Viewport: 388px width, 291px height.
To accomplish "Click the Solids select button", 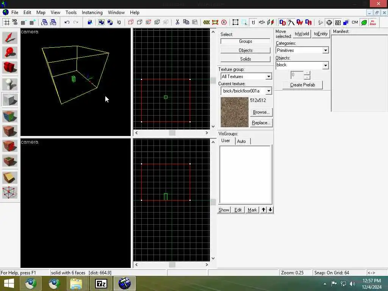I will [x=246, y=59].
